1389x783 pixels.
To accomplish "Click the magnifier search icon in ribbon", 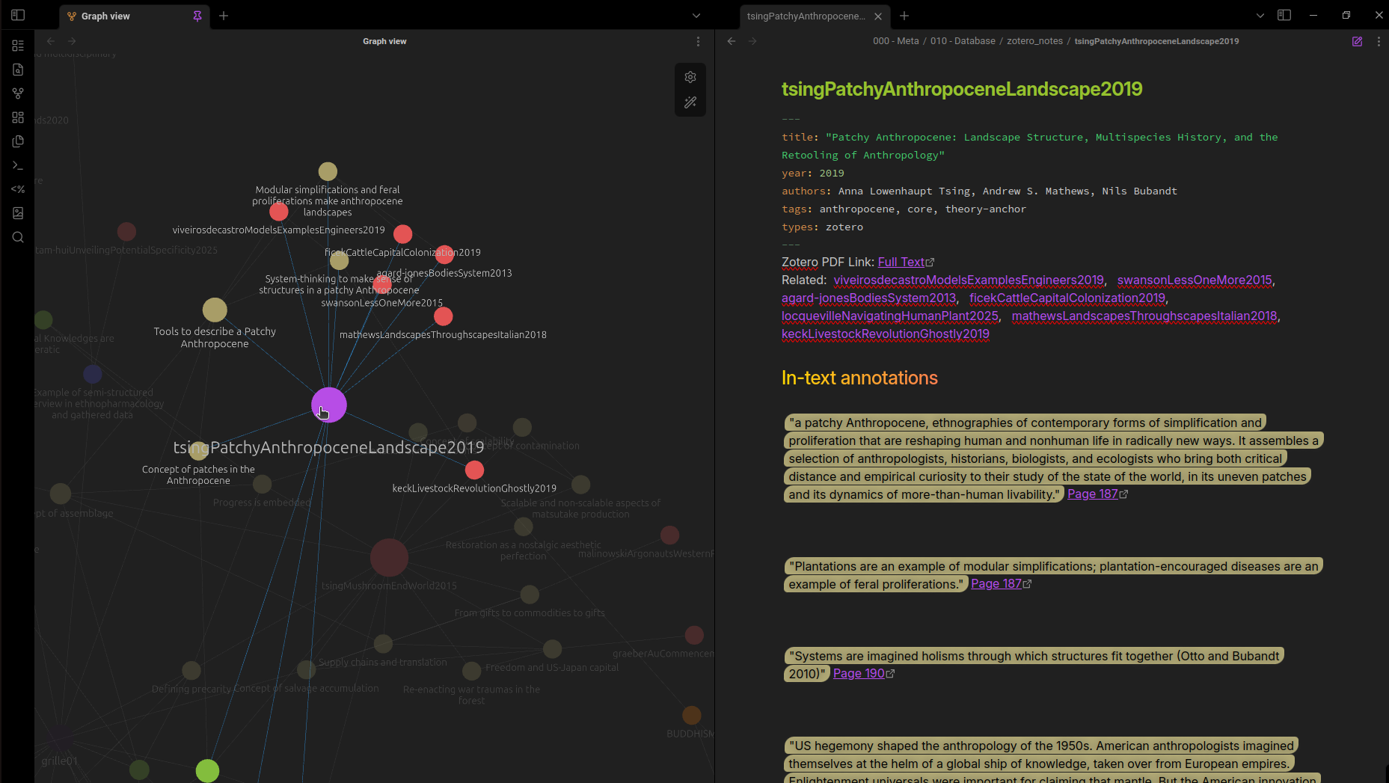I will coord(18,237).
